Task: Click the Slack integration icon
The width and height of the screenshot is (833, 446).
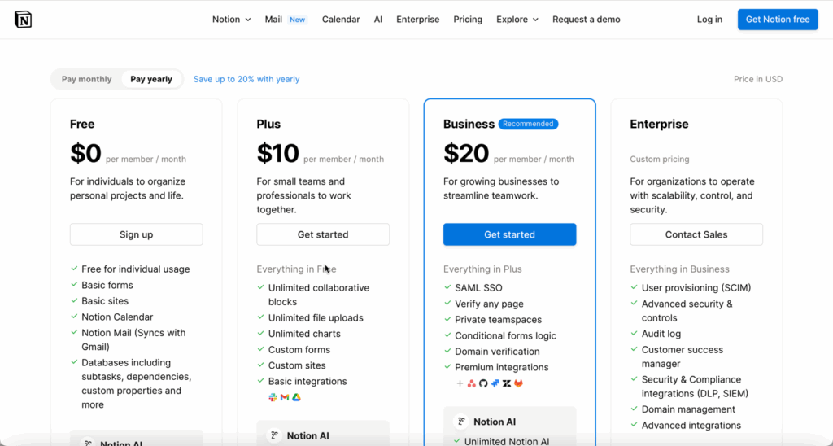Action: pyautogui.click(x=273, y=397)
